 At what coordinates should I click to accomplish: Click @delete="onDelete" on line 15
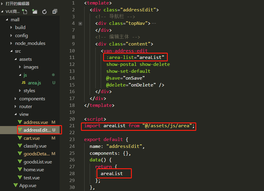(x=131, y=85)
